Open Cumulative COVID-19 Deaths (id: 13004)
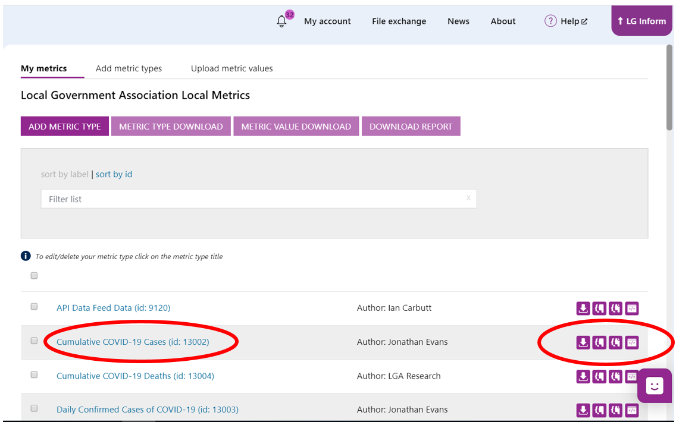 [135, 376]
